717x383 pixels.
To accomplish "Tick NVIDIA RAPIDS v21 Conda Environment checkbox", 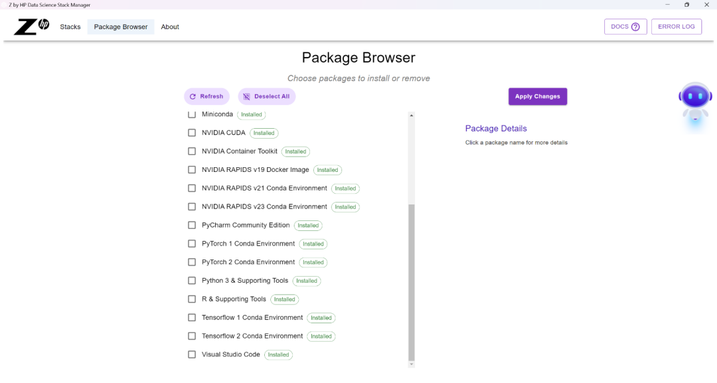I will 192,189.
